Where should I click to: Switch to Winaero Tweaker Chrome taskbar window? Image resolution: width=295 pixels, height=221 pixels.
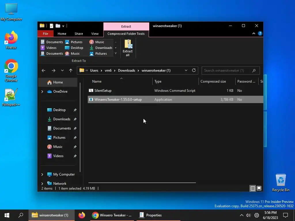click(112, 215)
